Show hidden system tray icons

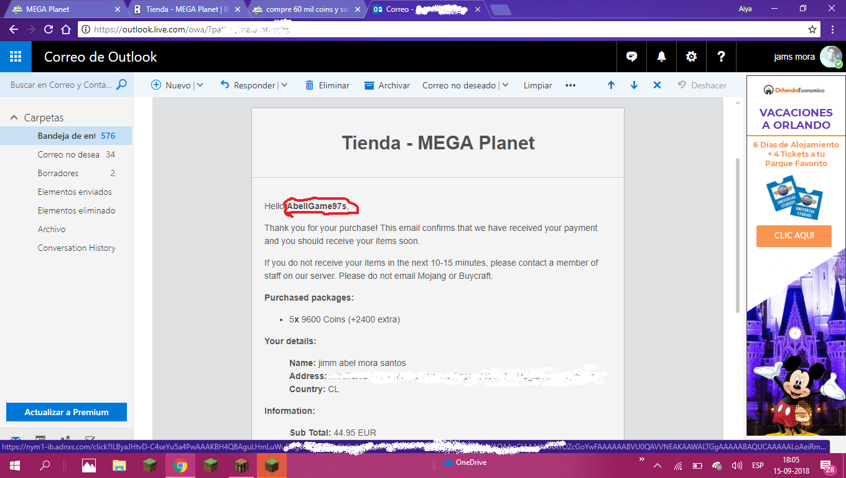pos(657,466)
